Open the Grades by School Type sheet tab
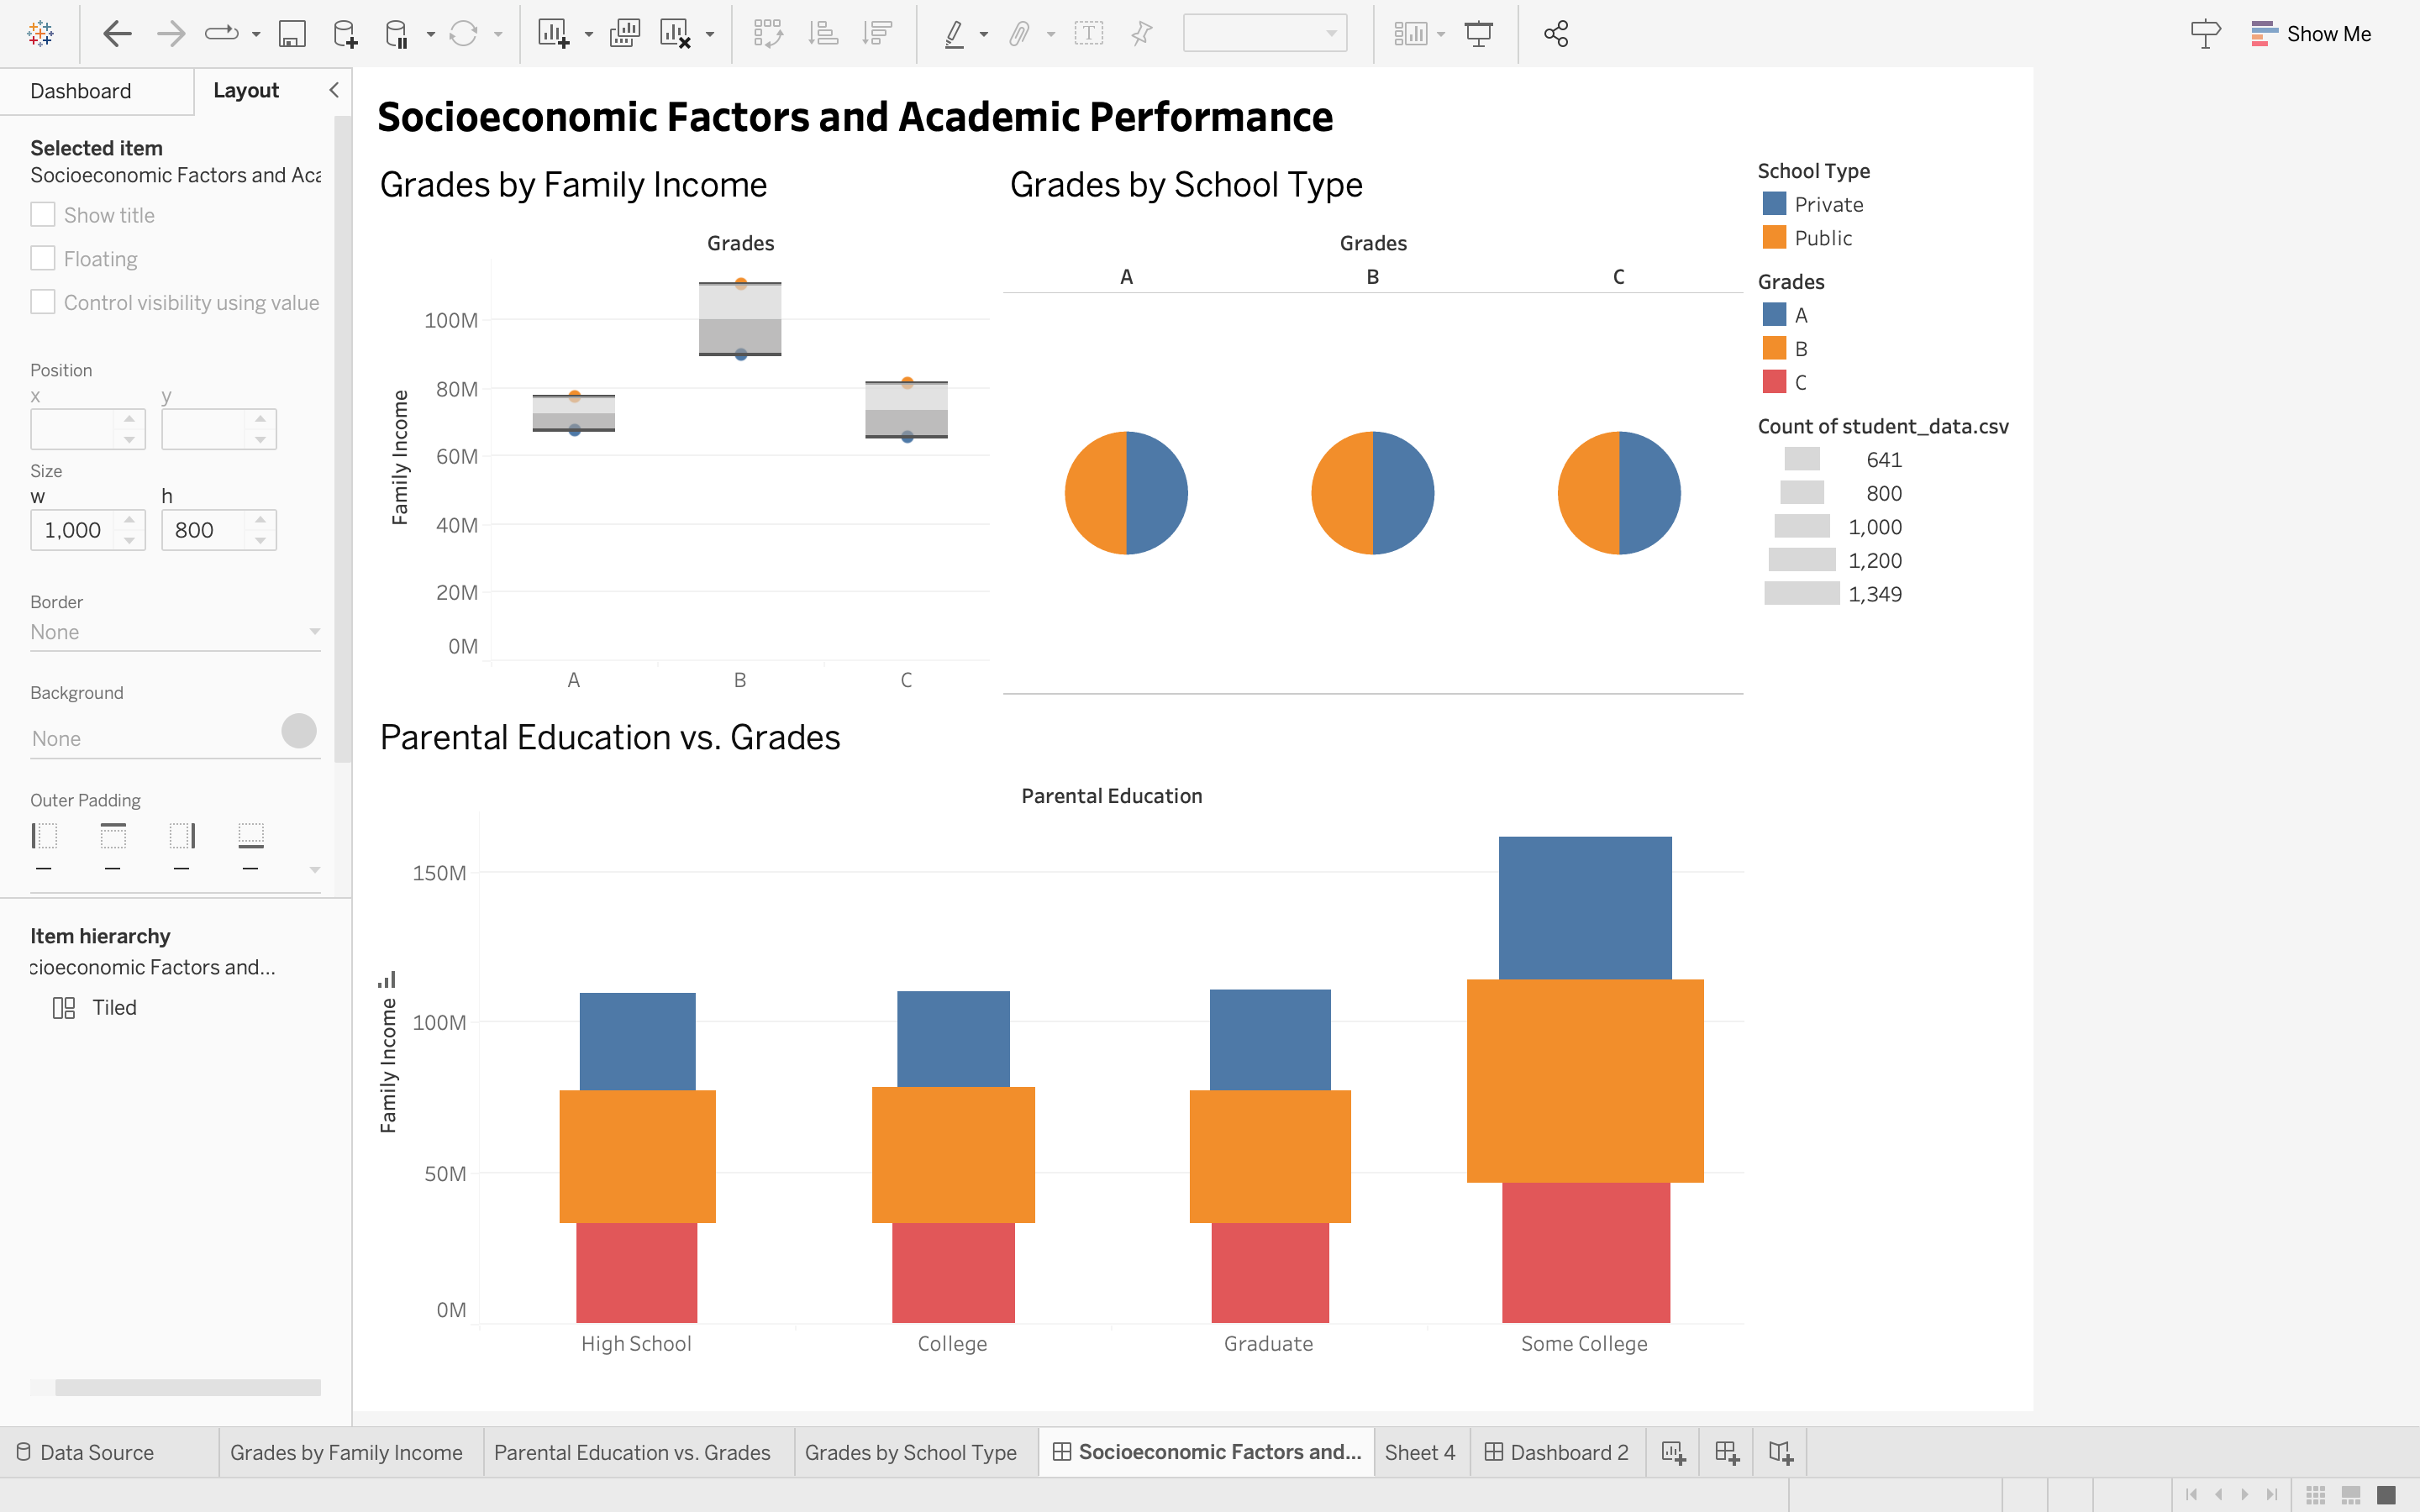This screenshot has height=1512, width=2420. point(910,1452)
